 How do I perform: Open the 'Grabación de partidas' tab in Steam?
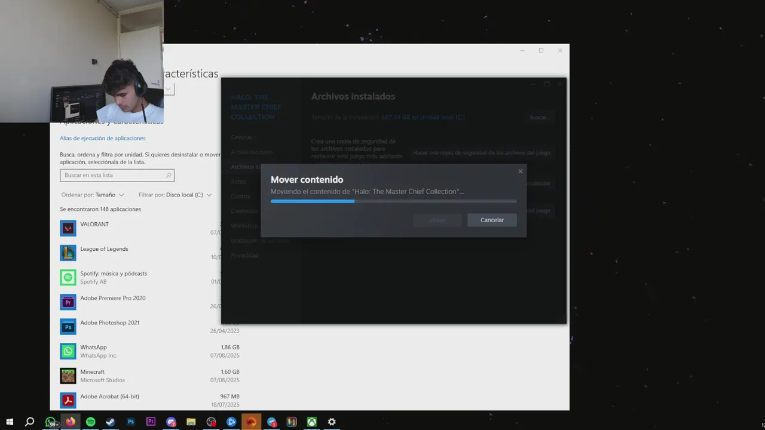click(260, 241)
